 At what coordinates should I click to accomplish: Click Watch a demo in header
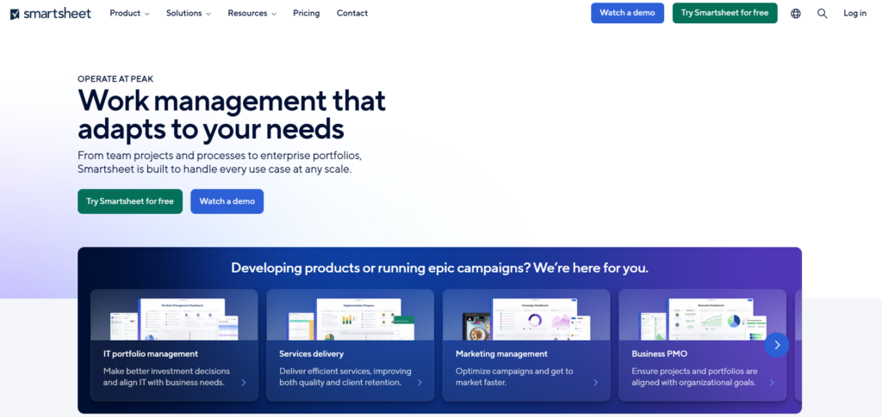click(x=627, y=13)
